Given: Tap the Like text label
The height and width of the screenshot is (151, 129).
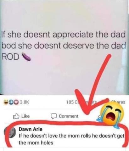Looking at the screenshot, I should [x=25, y=116].
